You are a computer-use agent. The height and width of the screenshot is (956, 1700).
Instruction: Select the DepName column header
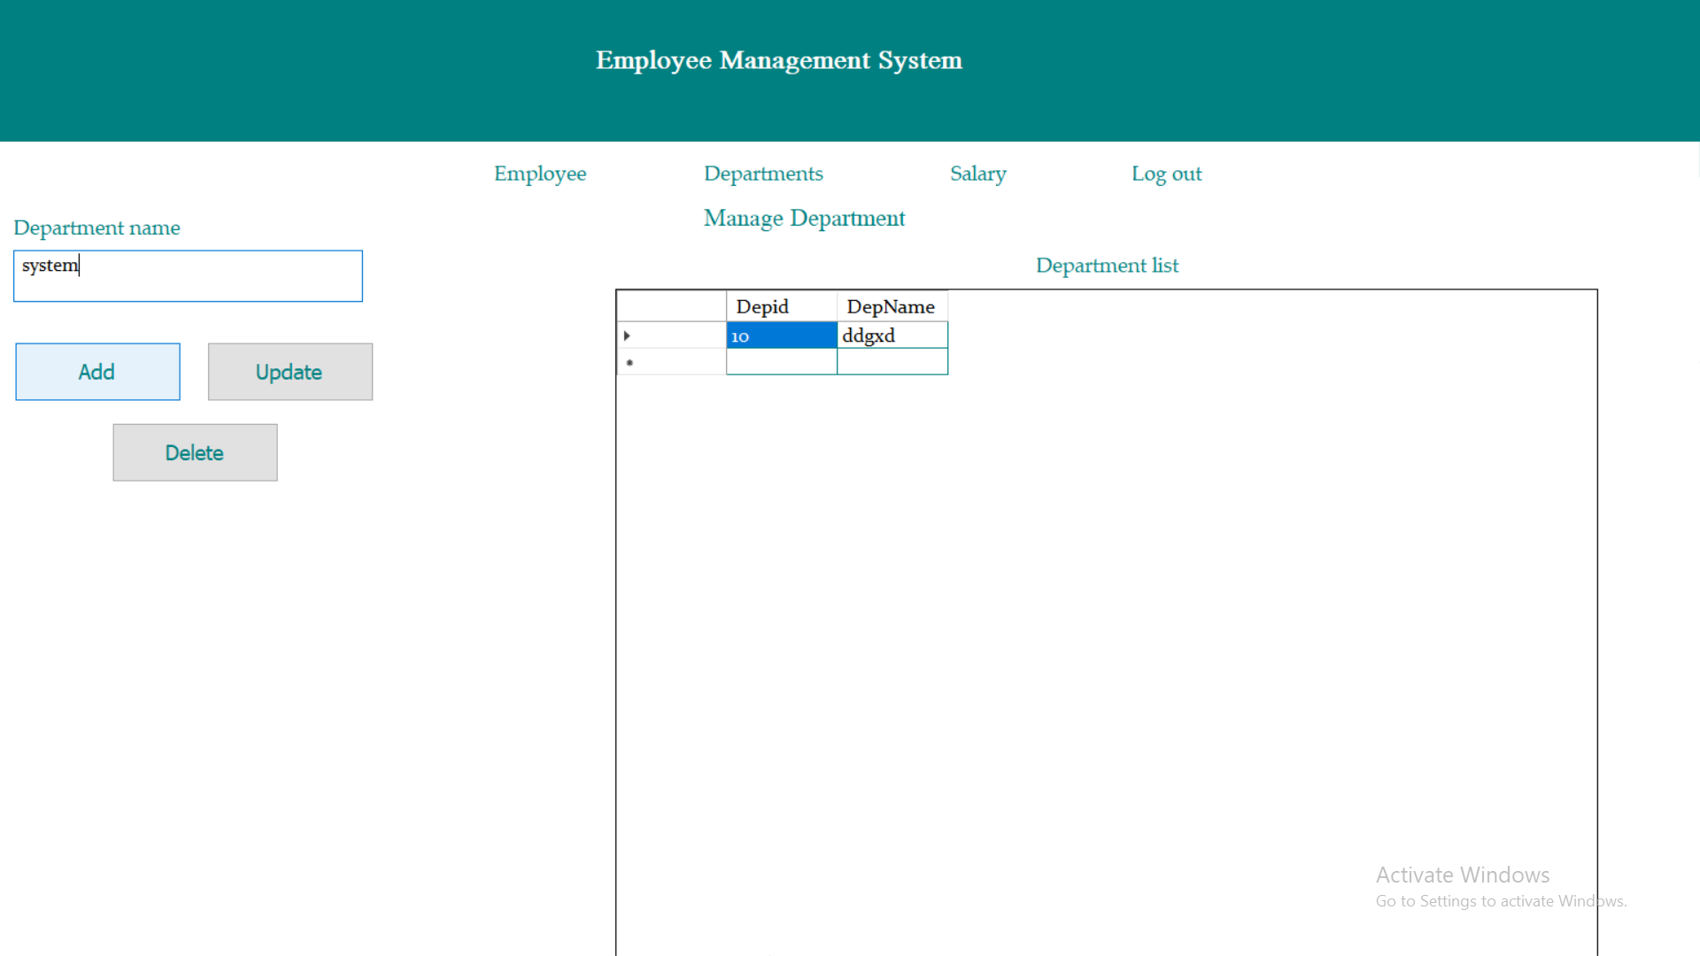point(891,305)
